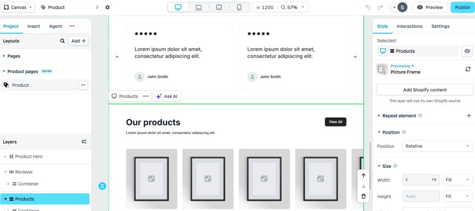The width and height of the screenshot is (475, 211).
Task: Switch to the Interactions tab
Action: pos(409,26)
